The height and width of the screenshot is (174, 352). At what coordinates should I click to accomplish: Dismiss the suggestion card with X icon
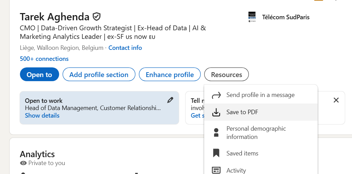point(336,100)
